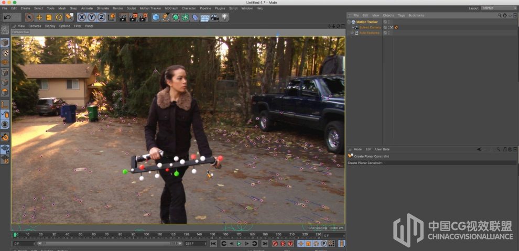
Task: Select Solved Camera in object tree
Action: pos(370,27)
